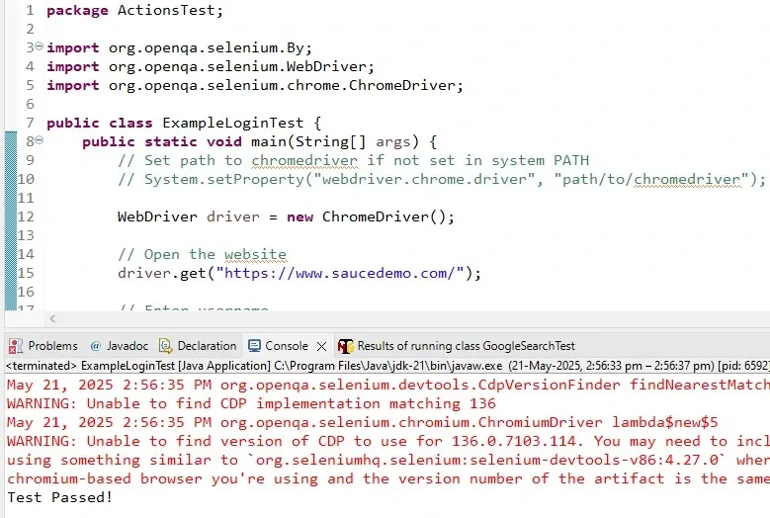Screen dimensions: 770x518
Task: Click the package ActionsTest line
Action: click(x=135, y=10)
